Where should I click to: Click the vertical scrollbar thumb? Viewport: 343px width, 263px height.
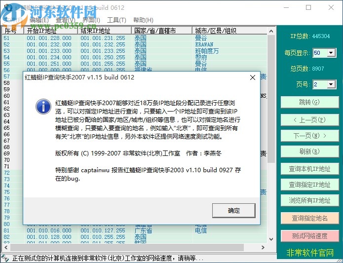coord(271,99)
